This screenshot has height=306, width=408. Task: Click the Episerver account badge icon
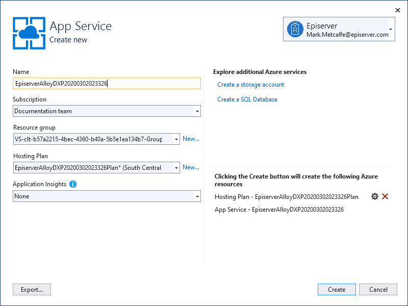coord(295,29)
